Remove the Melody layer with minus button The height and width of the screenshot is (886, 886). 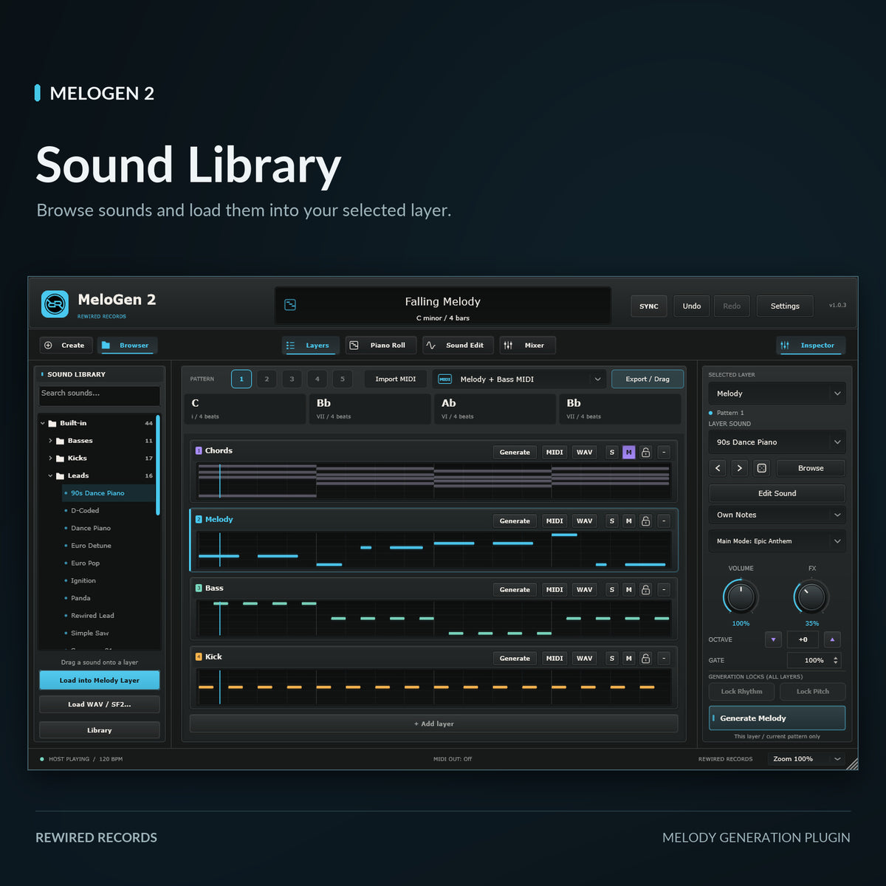pos(664,521)
